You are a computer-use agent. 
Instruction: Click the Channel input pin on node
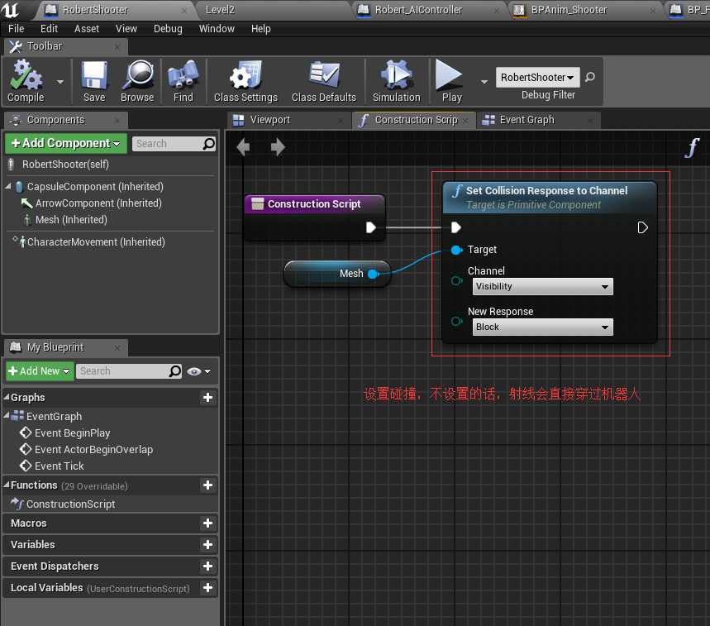coord(456,281)
